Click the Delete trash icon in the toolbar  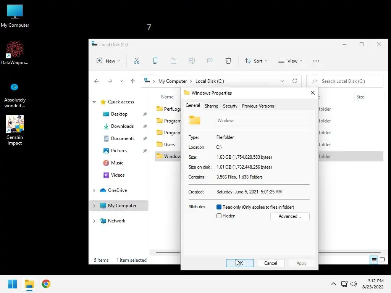[x=228, y=61]
